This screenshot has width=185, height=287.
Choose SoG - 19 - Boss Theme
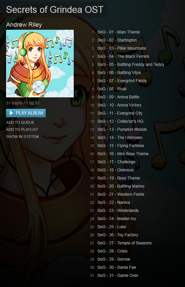(119, 178)
